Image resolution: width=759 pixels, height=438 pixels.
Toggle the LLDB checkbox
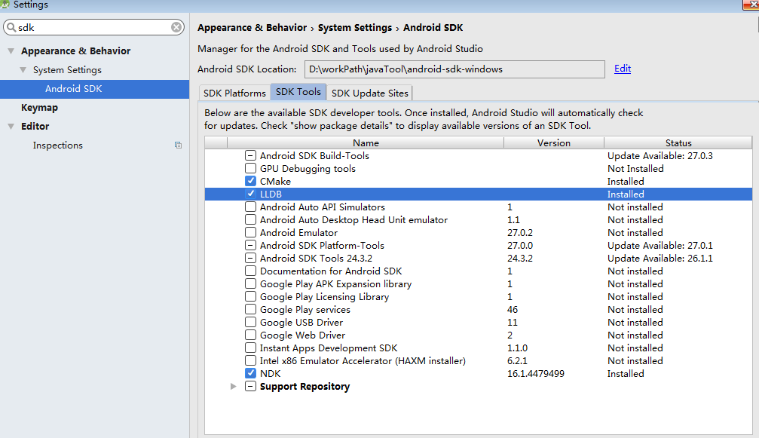pos(250,194)
